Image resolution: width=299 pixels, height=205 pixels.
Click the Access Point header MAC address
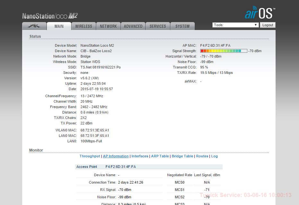pyautogui.click(x=121, y=167)
